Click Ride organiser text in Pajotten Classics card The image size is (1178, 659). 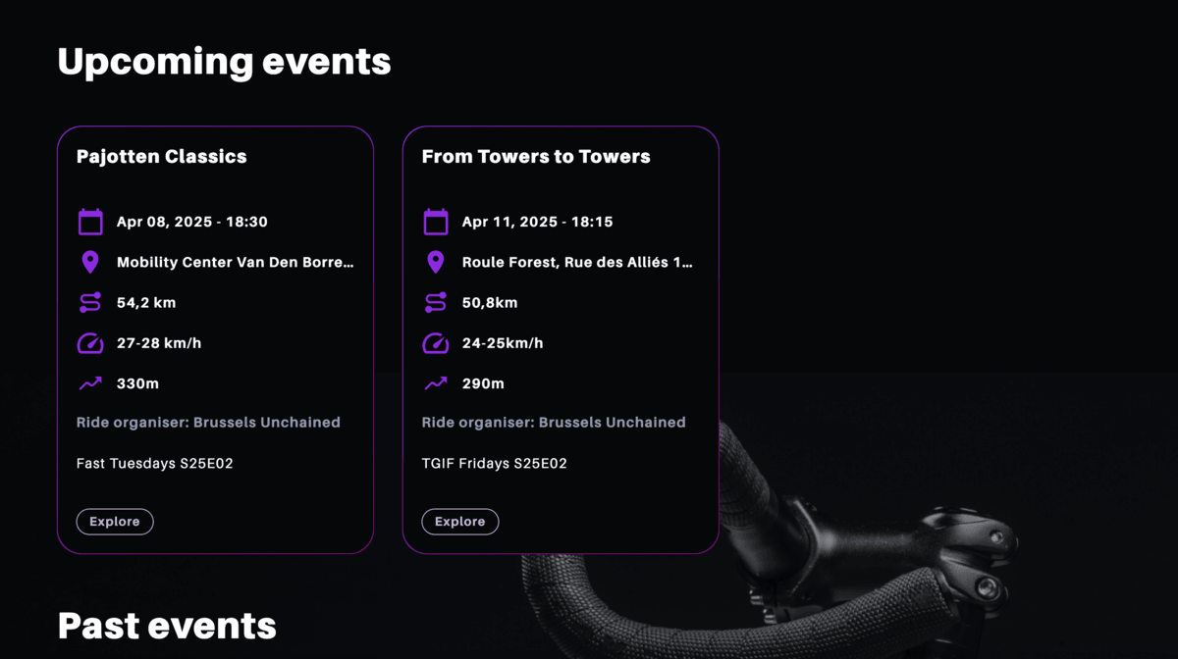click(208, 423)
